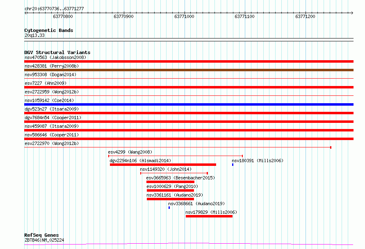Click the dgv2294n106 (Alsmadi2014) red bar

point(163,165)
